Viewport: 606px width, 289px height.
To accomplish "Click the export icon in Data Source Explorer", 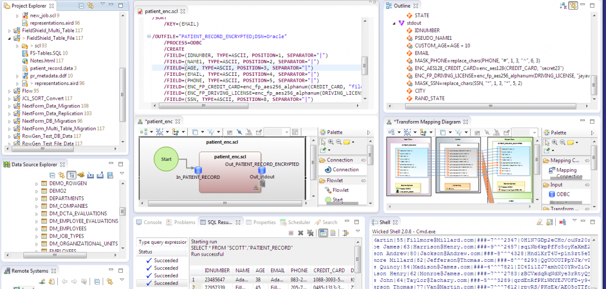I will [100, 175].
